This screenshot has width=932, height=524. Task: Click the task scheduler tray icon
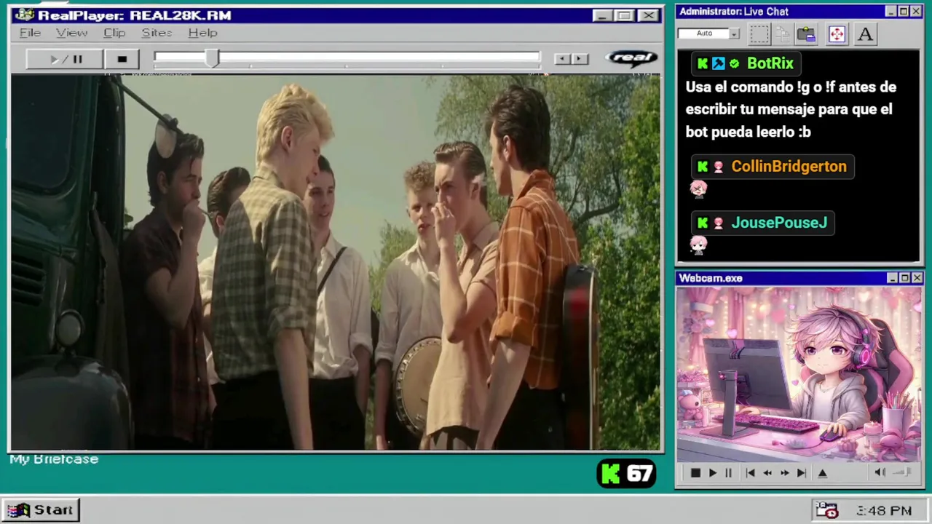826,510
